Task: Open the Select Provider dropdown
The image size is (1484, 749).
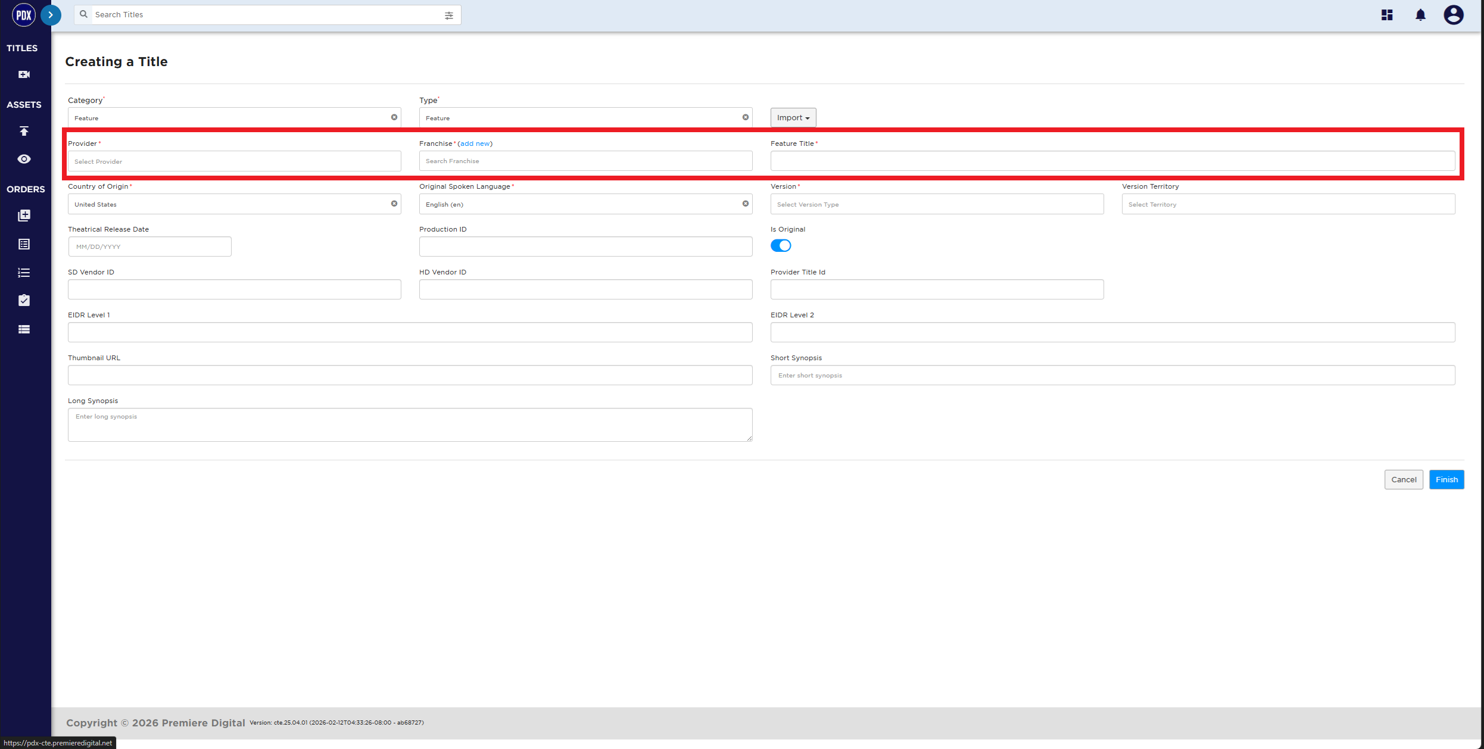Action: tap(235, 161)
